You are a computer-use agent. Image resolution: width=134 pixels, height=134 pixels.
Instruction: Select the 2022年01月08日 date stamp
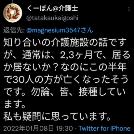pos(28,128)
